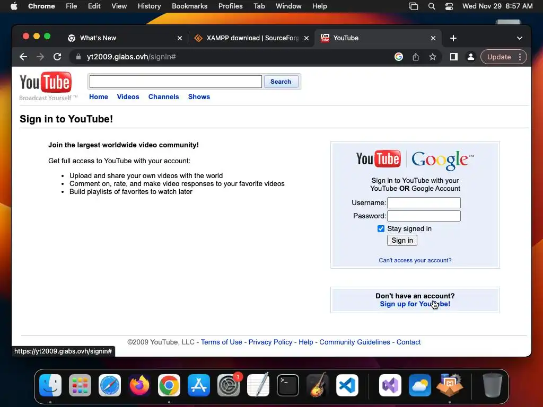Screen dimensions: 543x407
Task: Open the Privacy Policy link
Action: point(270,342)
